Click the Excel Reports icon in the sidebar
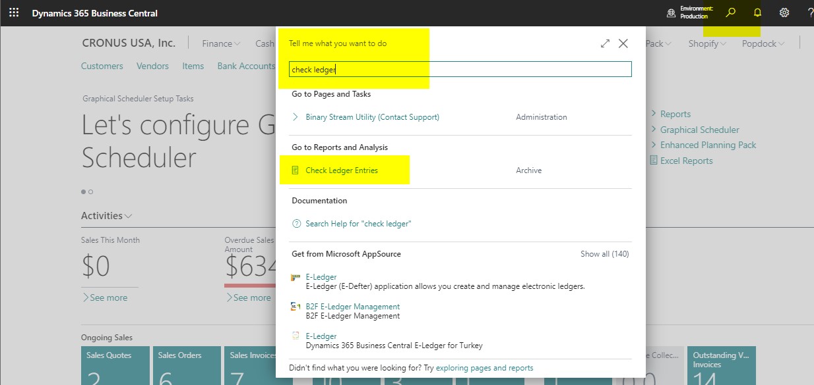The width and height of the screenshot is (814, 385). pyautogui.click(x=654, y=160)
